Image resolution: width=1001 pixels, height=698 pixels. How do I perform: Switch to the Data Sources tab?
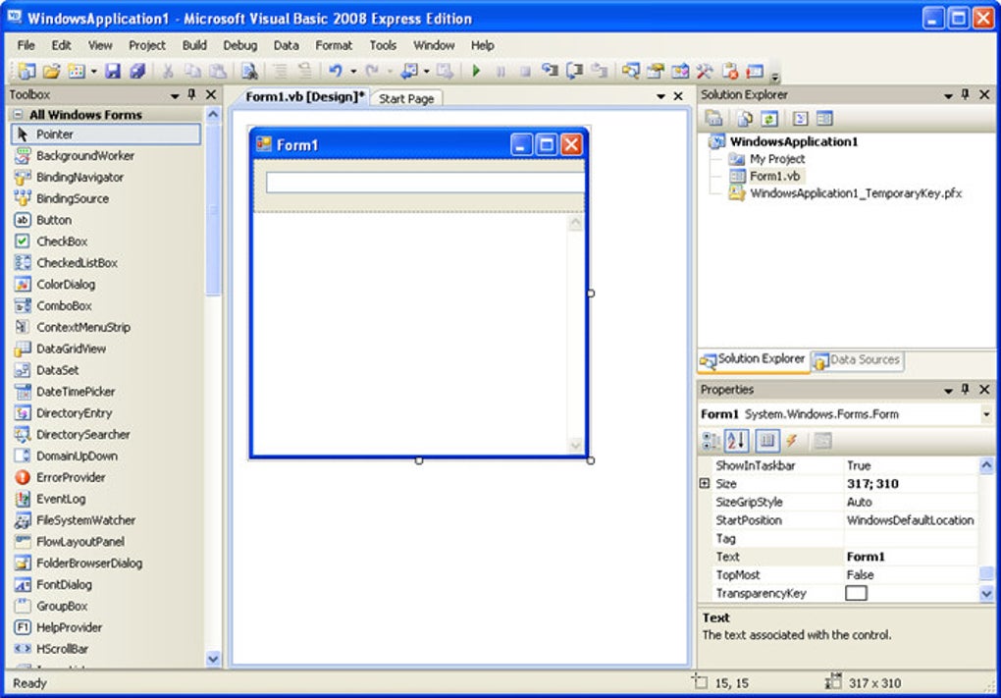(862, 360)
